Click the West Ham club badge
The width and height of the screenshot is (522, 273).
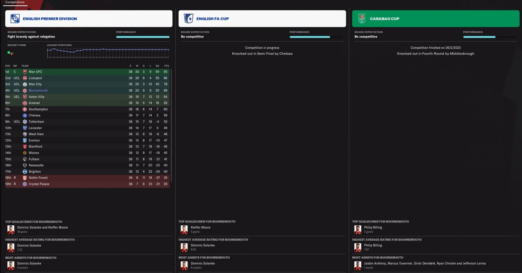(x=25, y=134)
